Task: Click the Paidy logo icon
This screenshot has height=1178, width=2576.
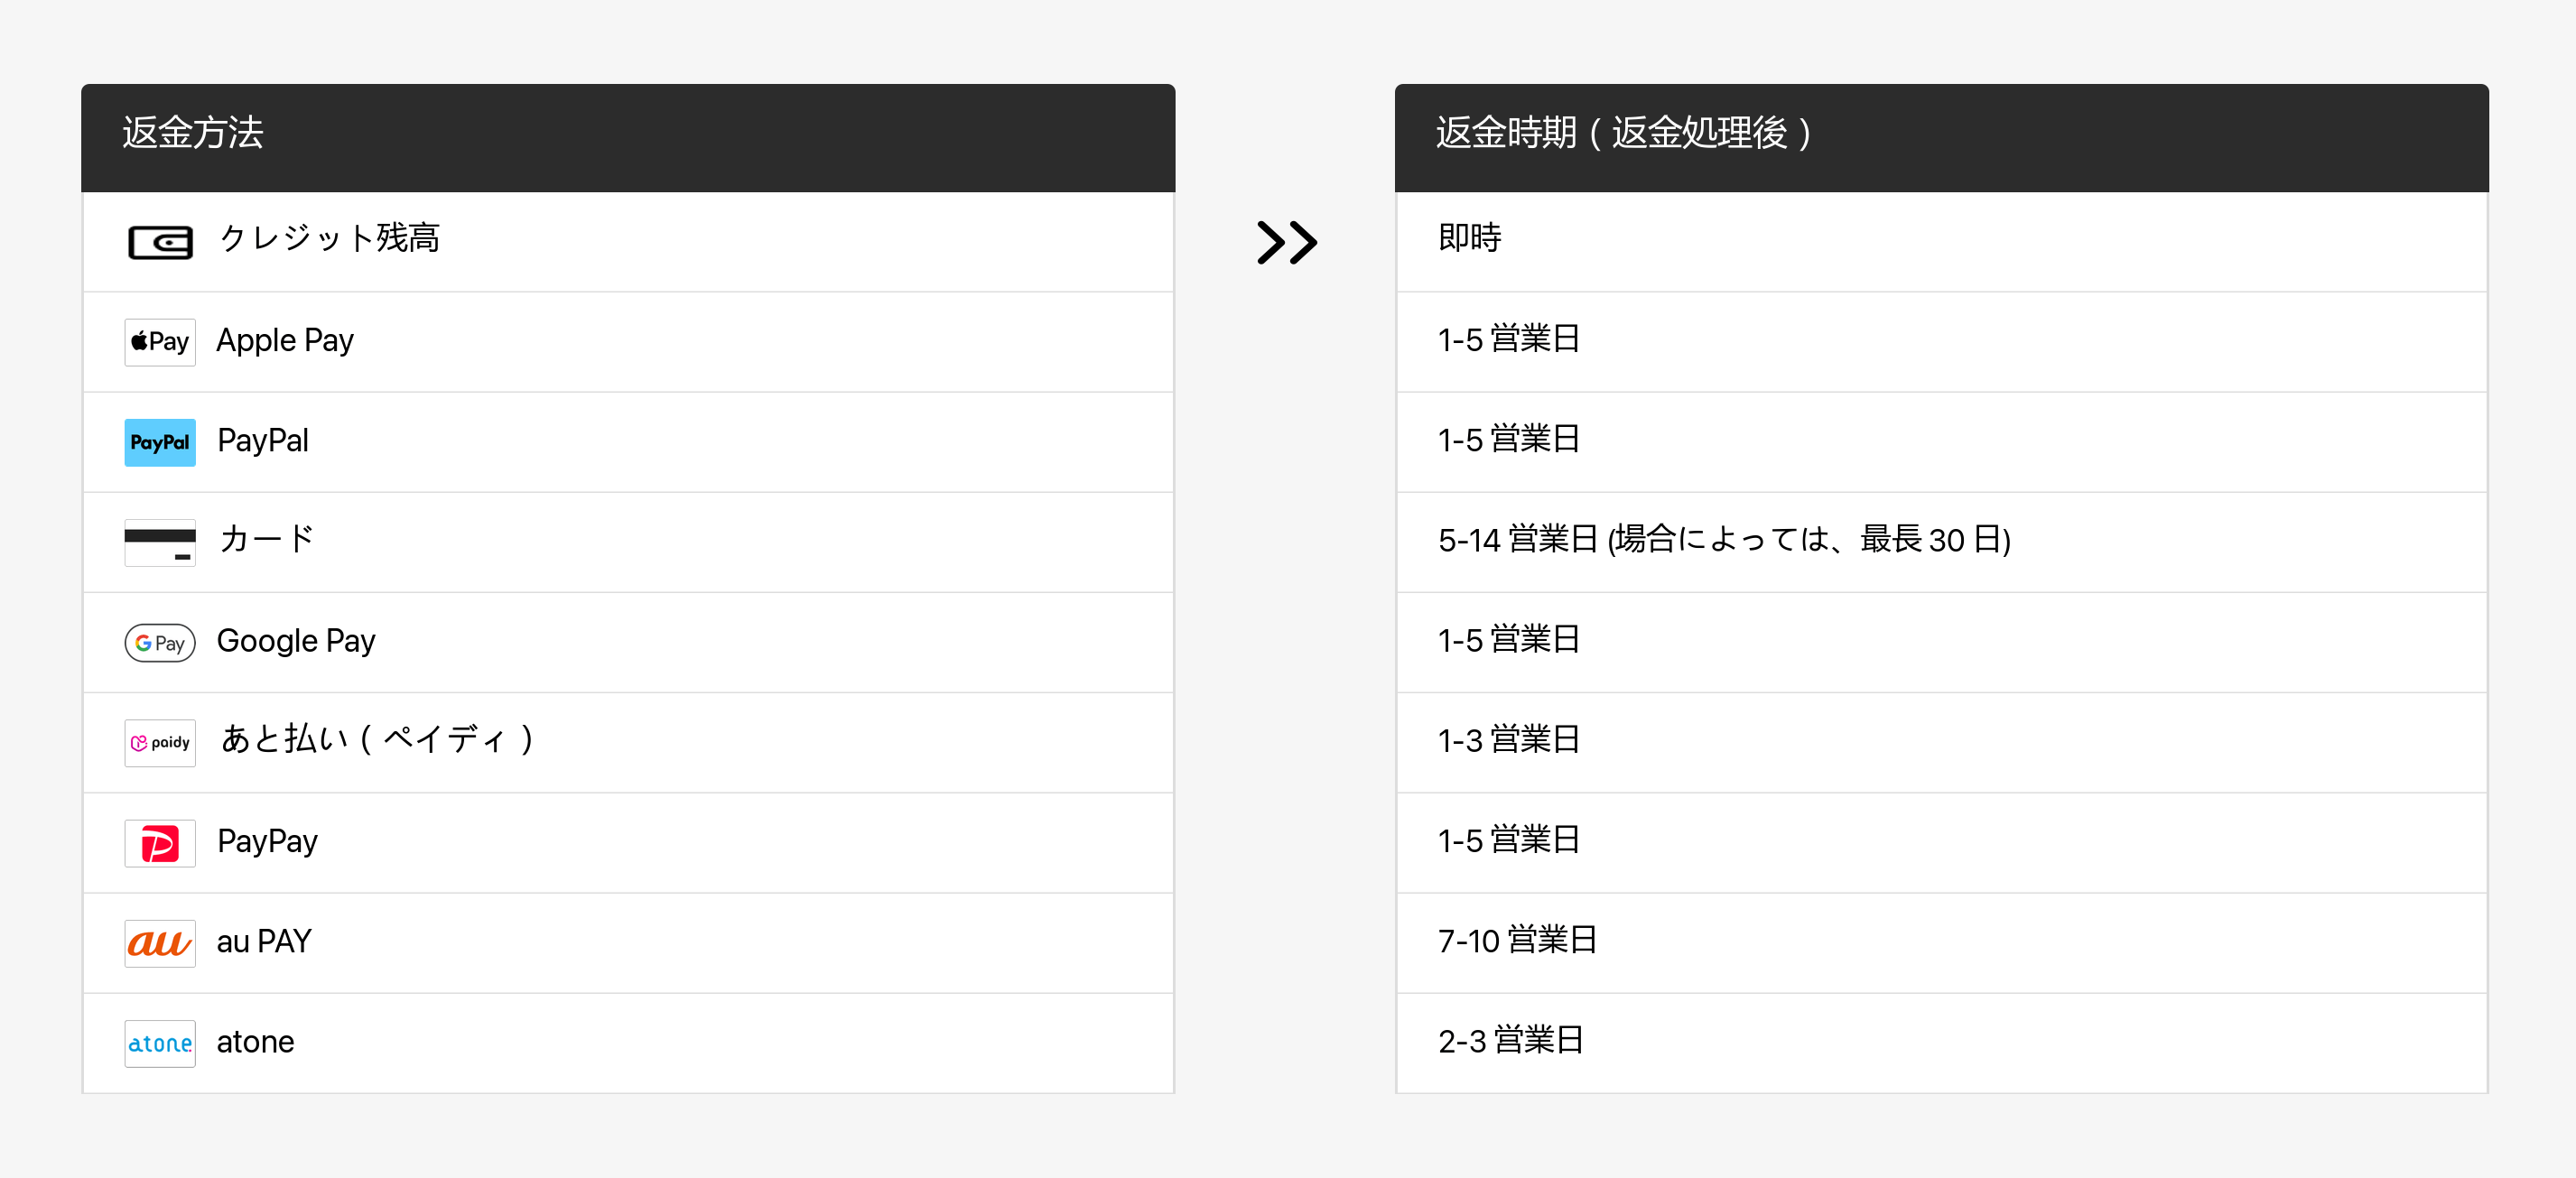Action: pos(160,743)
